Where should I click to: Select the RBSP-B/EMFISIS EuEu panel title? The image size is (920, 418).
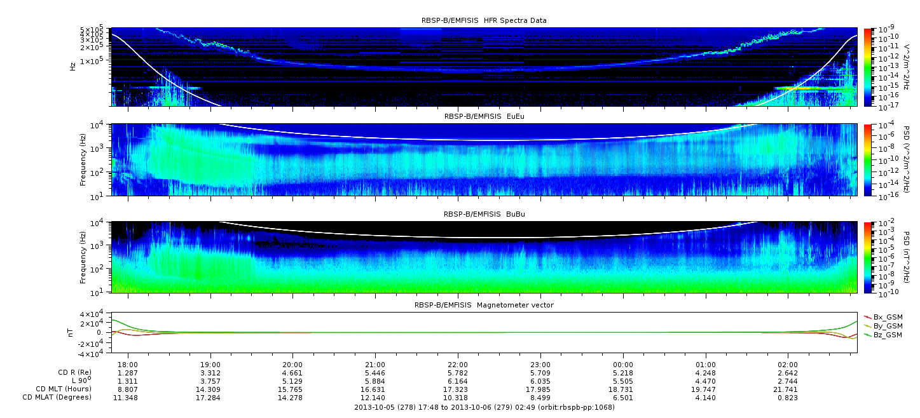(484, 116)
